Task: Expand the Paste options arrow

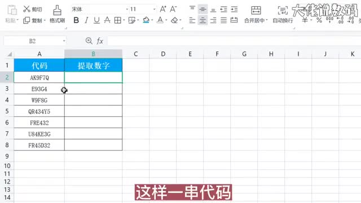Action: point(17,20)
